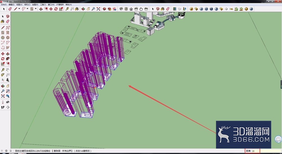Expand the Shape tool dropdown arrow
This screenshot has width=282, height=154.
[36, 9]
